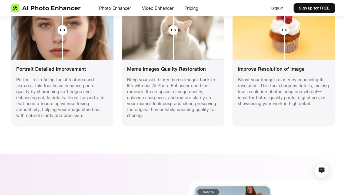Click the Before label on the bottom preview

[x=208, y=192]
